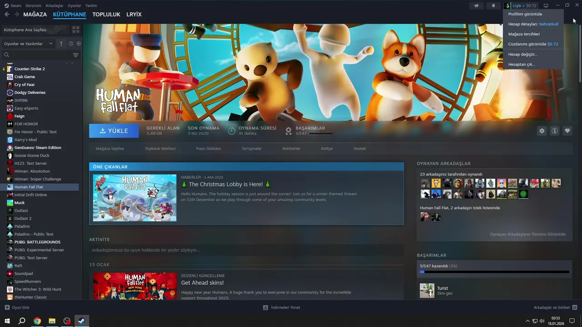Open the Christmas Lobby news thumbnail
The height and width of the screenshot is (327, 582).
pos(135,198)
